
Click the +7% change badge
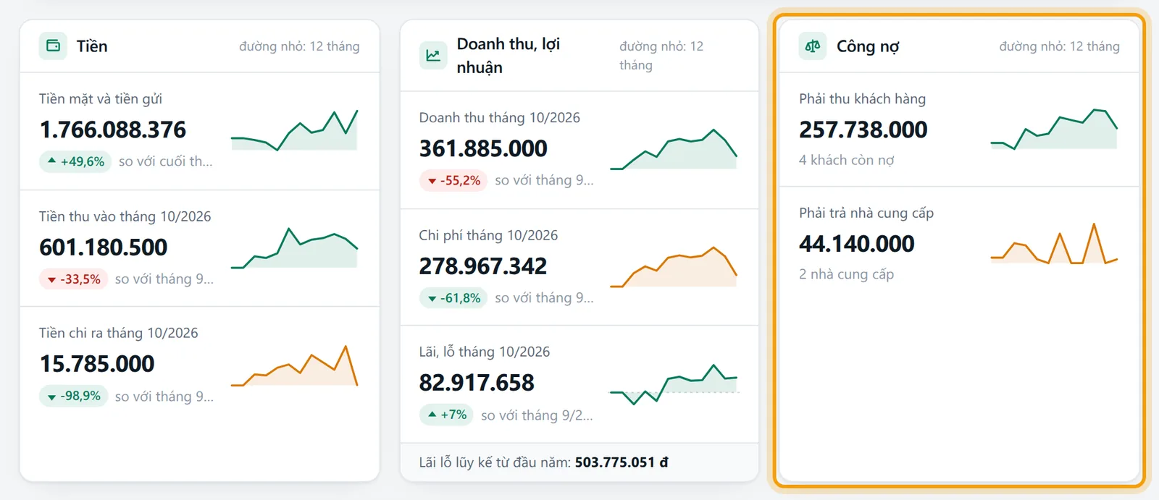tap(446, 415)
